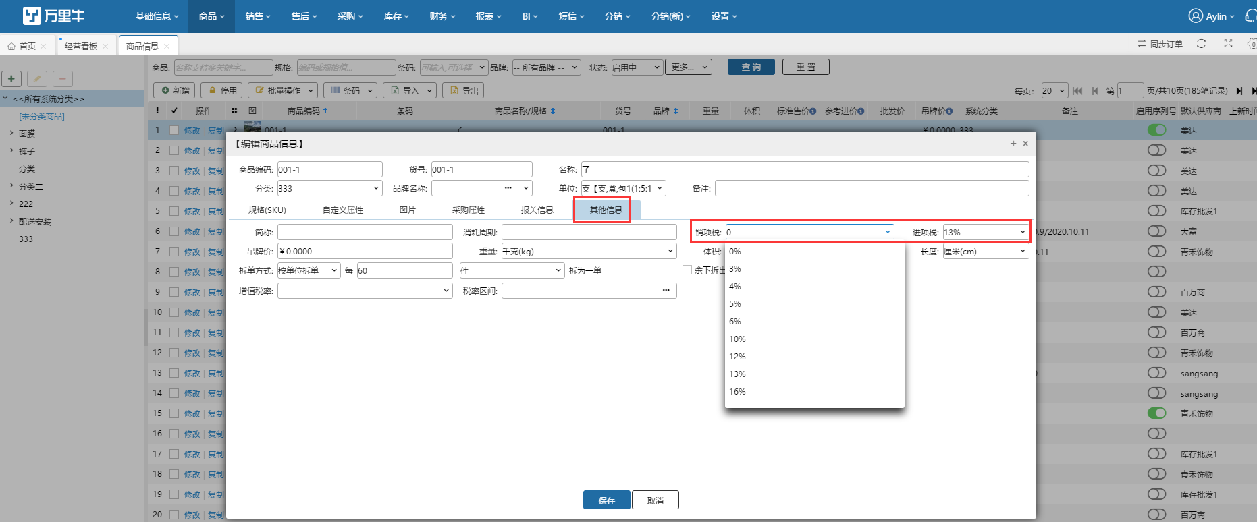Viewport: 1257px width, 522px height.
Task: Check the row 2 selection checkbox
Action: pos(174,150)
